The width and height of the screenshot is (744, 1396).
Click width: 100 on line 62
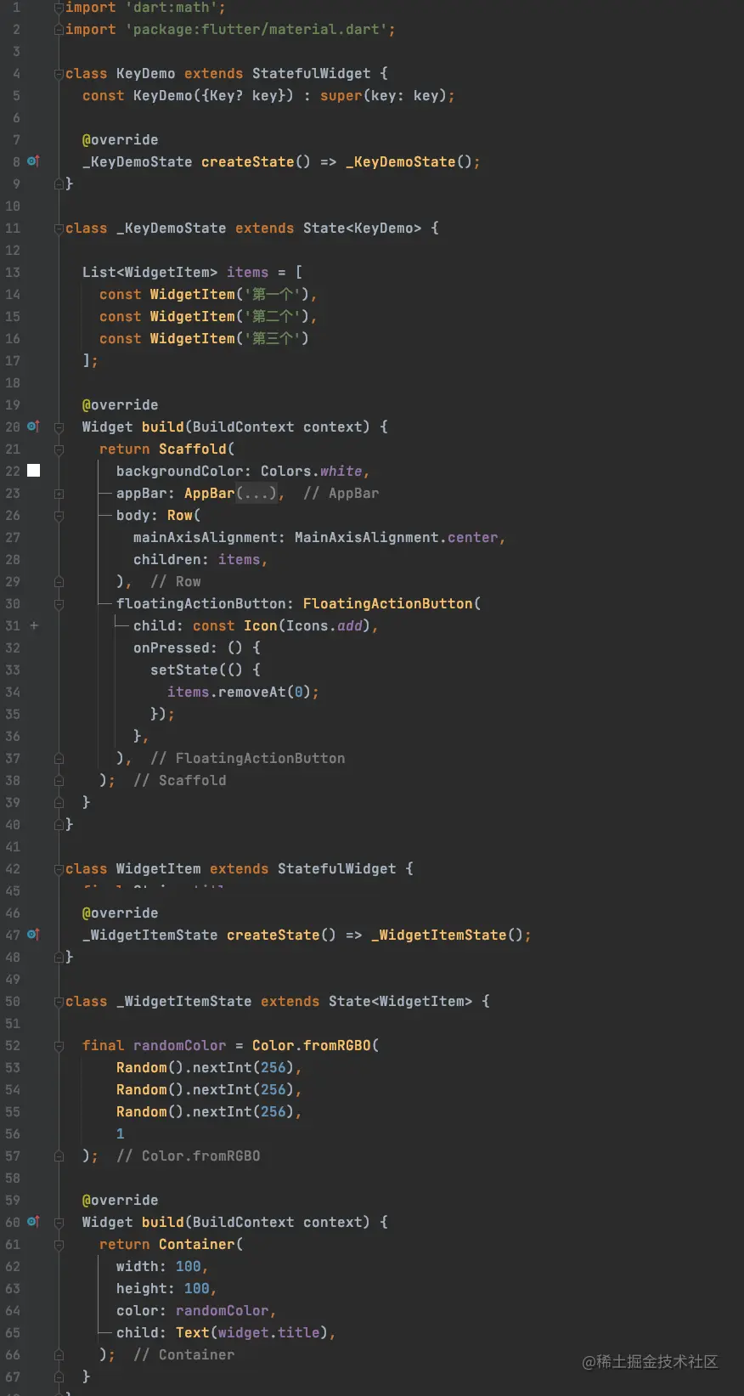[158, 1266]
